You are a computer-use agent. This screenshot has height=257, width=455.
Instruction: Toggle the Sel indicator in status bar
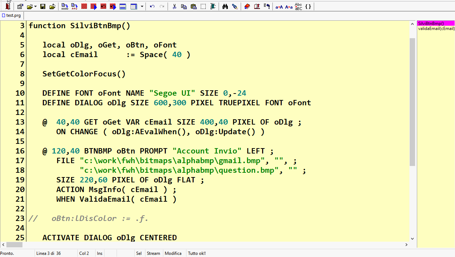(139, 253)
